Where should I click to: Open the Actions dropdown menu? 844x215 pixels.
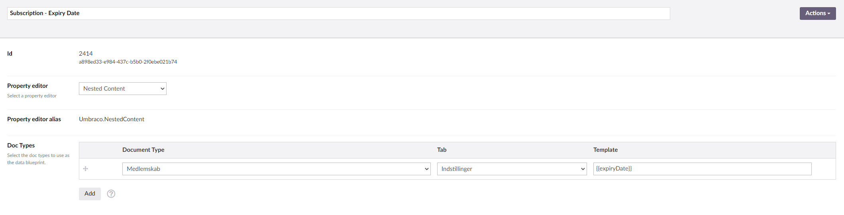click(x=817, y=13)
